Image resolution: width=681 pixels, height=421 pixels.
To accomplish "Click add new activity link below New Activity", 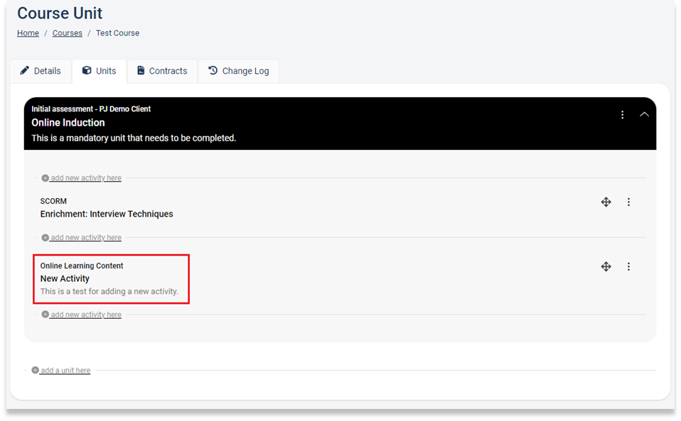I will [x=86, y=315].
